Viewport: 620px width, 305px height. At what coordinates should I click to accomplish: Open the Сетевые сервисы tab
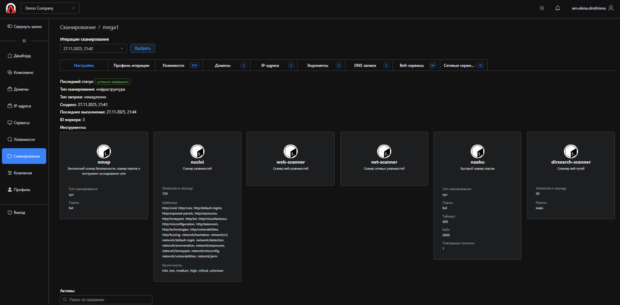click(x=464, y=65)
